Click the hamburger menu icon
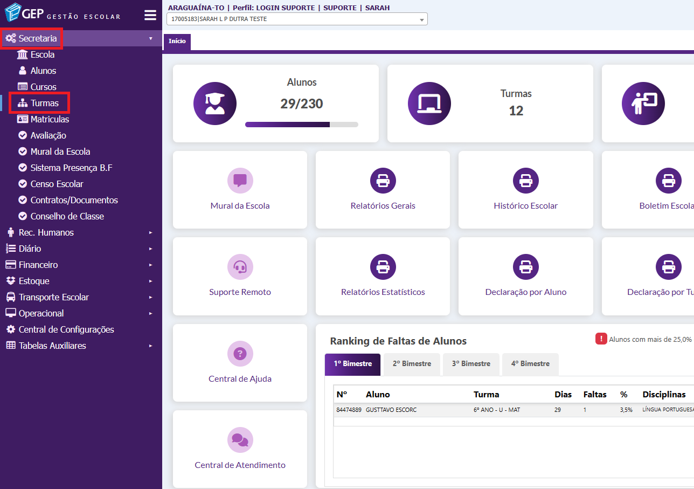Viewport: 694px width, 489px height. [x=150, y=15]
